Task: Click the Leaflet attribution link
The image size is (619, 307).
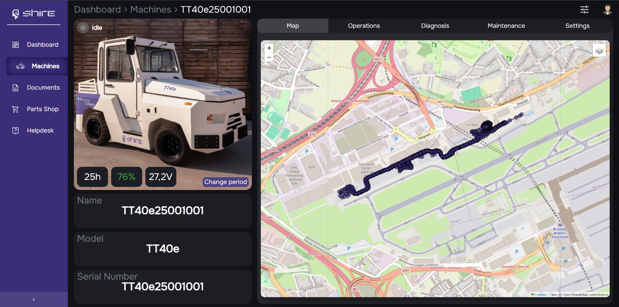Action: tap(540, 295)
